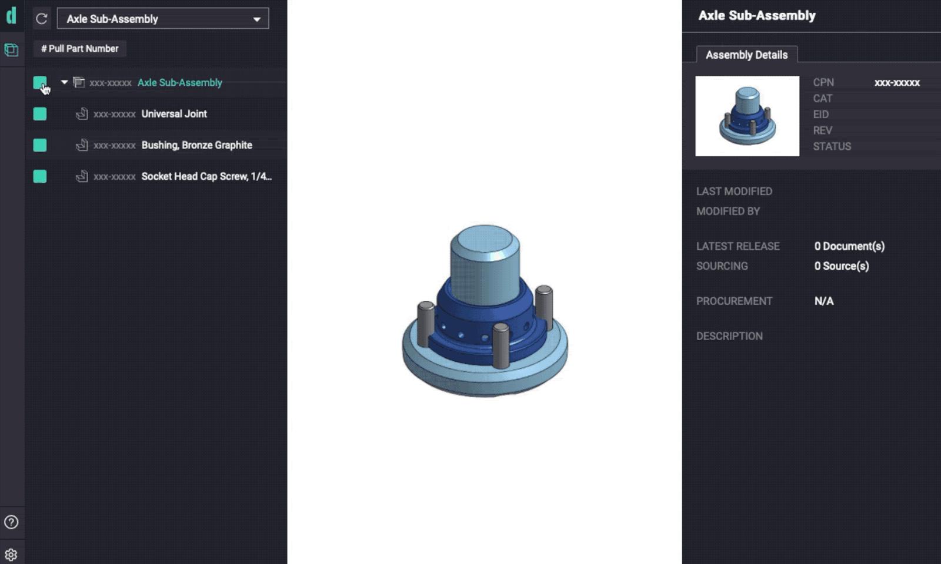This screenshot has width=941, height=564.
Task: Collapse the Axle Sub-Assembly tree node
Action: [64, 82]
